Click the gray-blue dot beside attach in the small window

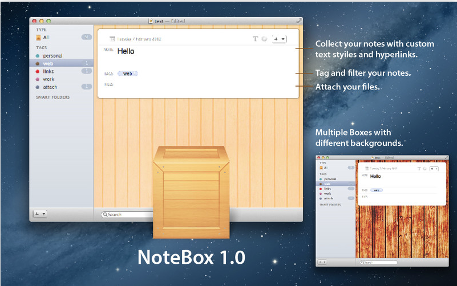[x=321, y=198]
